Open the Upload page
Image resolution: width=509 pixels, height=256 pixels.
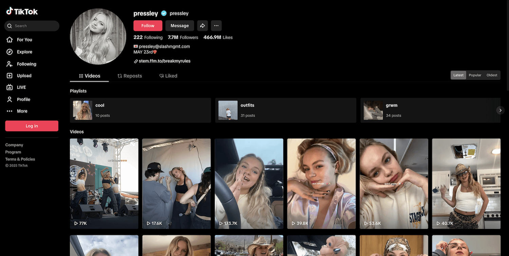pyautogui.click(x=24, y=76)
